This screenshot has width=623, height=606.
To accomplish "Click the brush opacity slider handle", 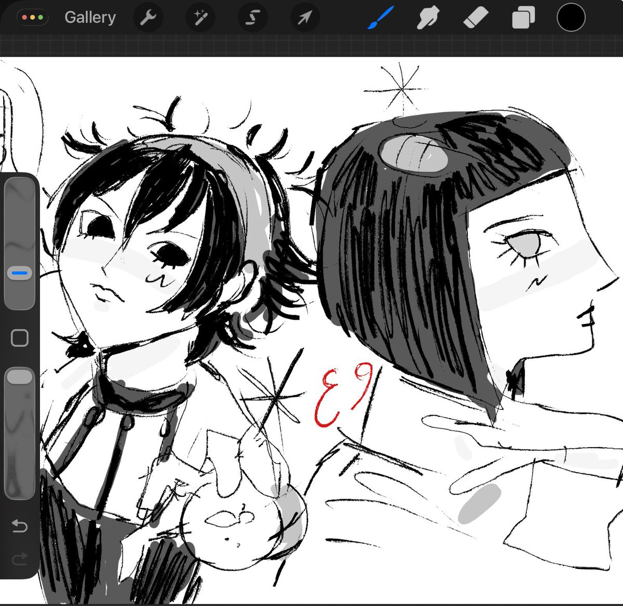I will click(x=20, y=376).
